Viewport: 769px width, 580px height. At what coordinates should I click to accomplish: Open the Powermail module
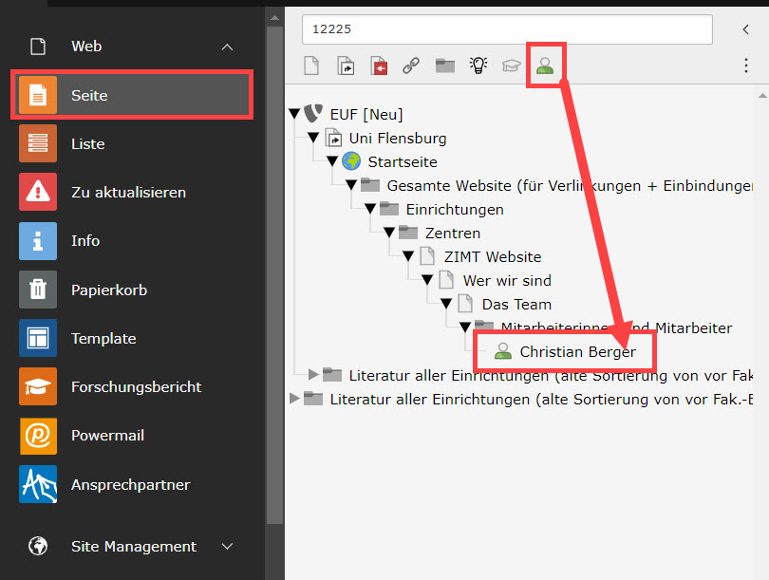(106, 436)
